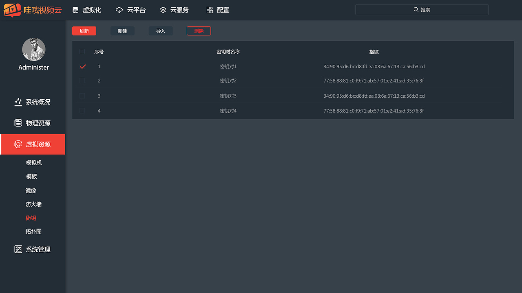Click the 云服务 layers icon
522x293 pixels.
[x=163, y=10]
